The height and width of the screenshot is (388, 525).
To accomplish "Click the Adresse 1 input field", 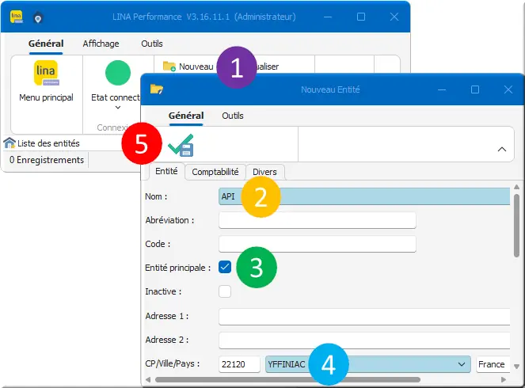I will 364,317.
